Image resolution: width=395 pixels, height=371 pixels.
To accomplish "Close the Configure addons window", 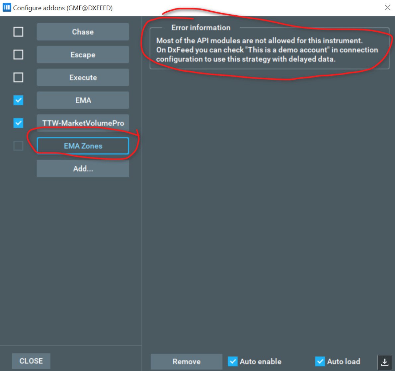I will click(387, 7).
